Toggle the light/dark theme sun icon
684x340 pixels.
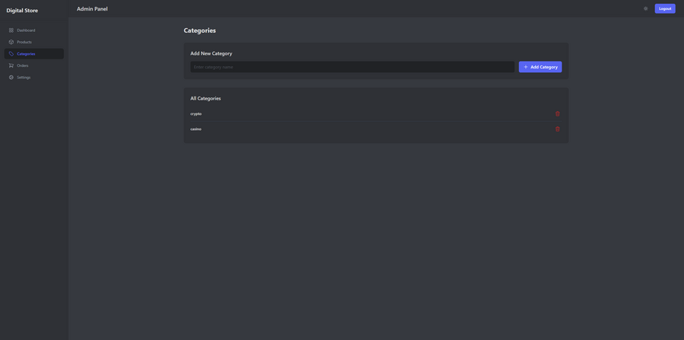pyautogui.click(x=645, y=8)
